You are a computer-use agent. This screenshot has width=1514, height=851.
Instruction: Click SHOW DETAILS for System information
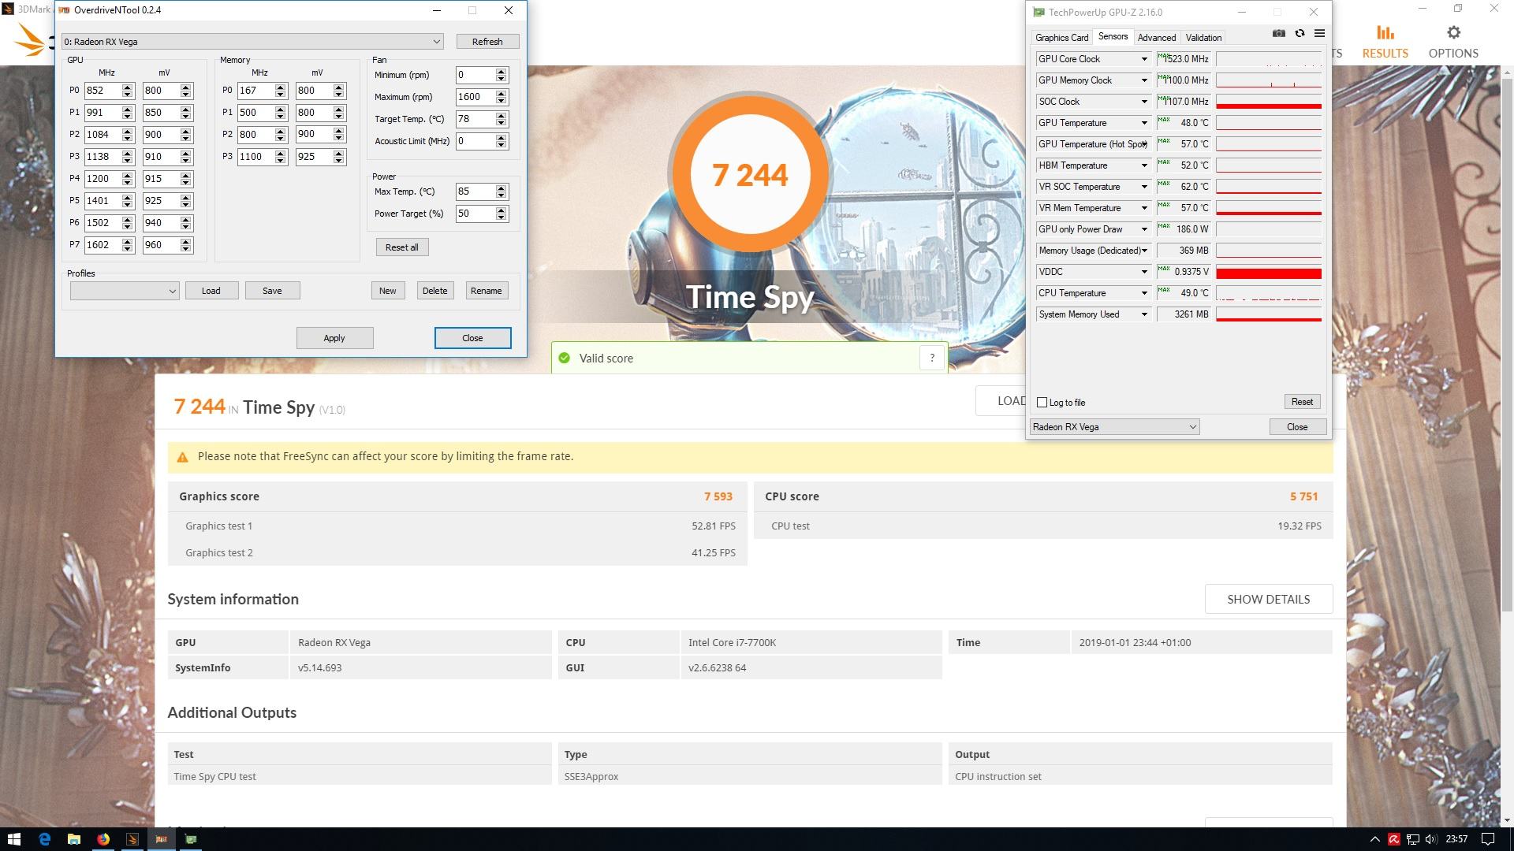click(x=1268, y=599)
